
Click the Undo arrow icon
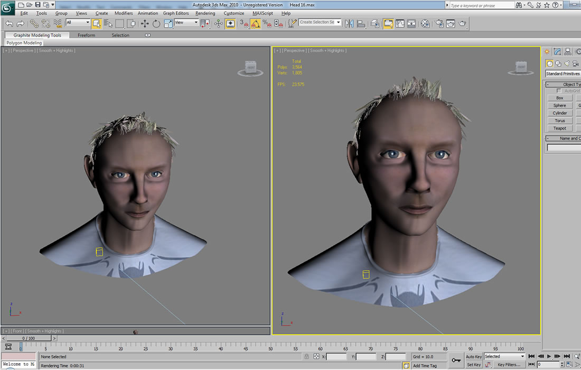[9, 24]
